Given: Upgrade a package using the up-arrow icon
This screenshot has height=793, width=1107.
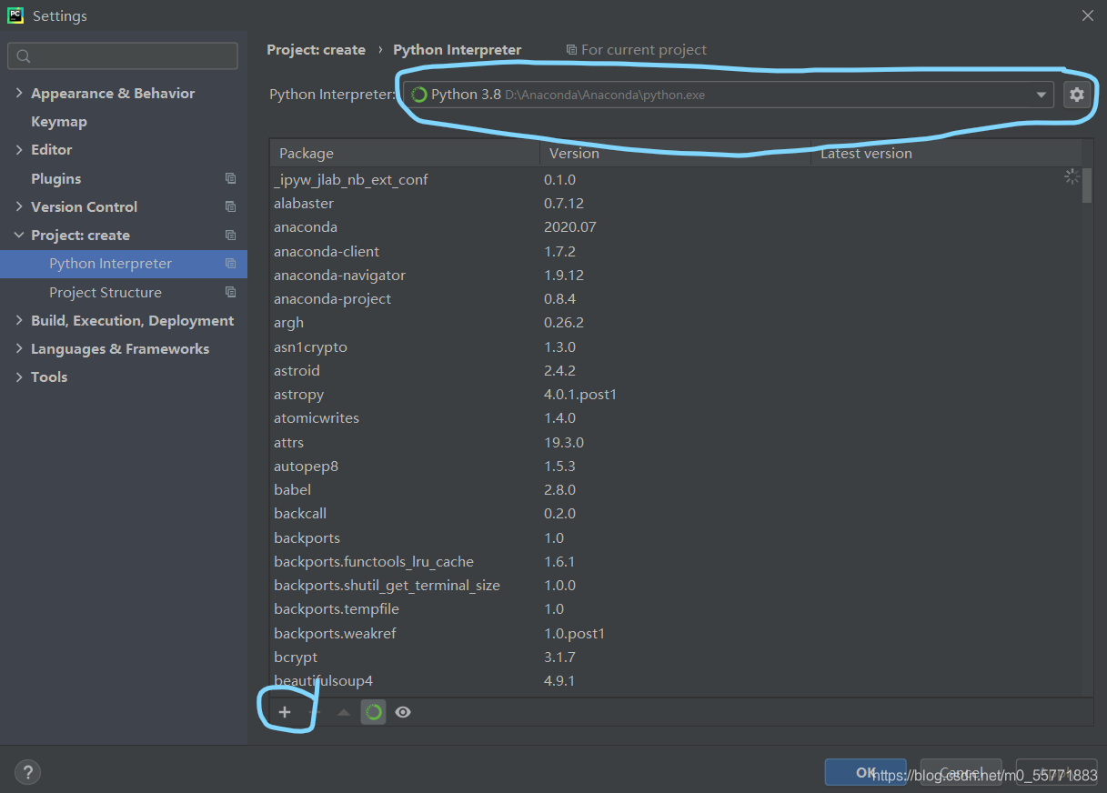Looking at the screenshot, I should [343, 712].
